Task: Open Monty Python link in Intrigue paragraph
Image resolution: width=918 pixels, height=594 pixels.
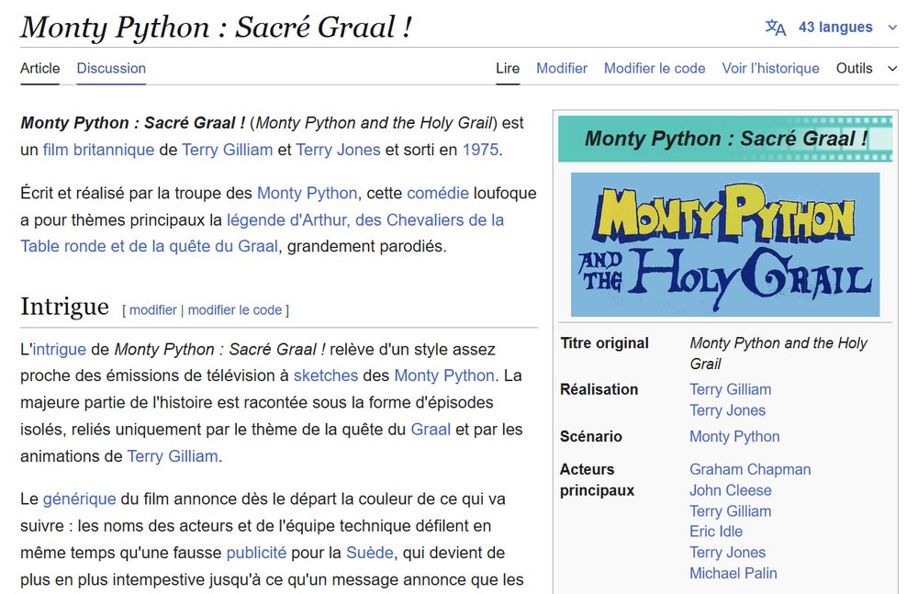Action: pyautogui.click(x=443, y=375)
